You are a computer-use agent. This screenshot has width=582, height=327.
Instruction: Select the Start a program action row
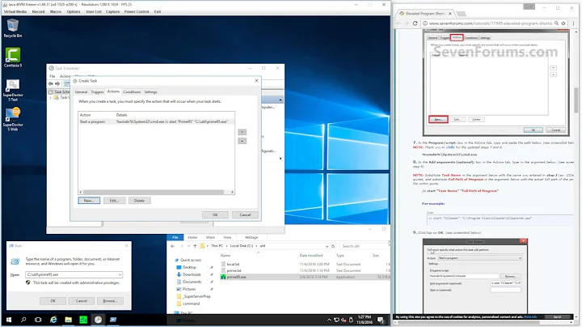156,121
